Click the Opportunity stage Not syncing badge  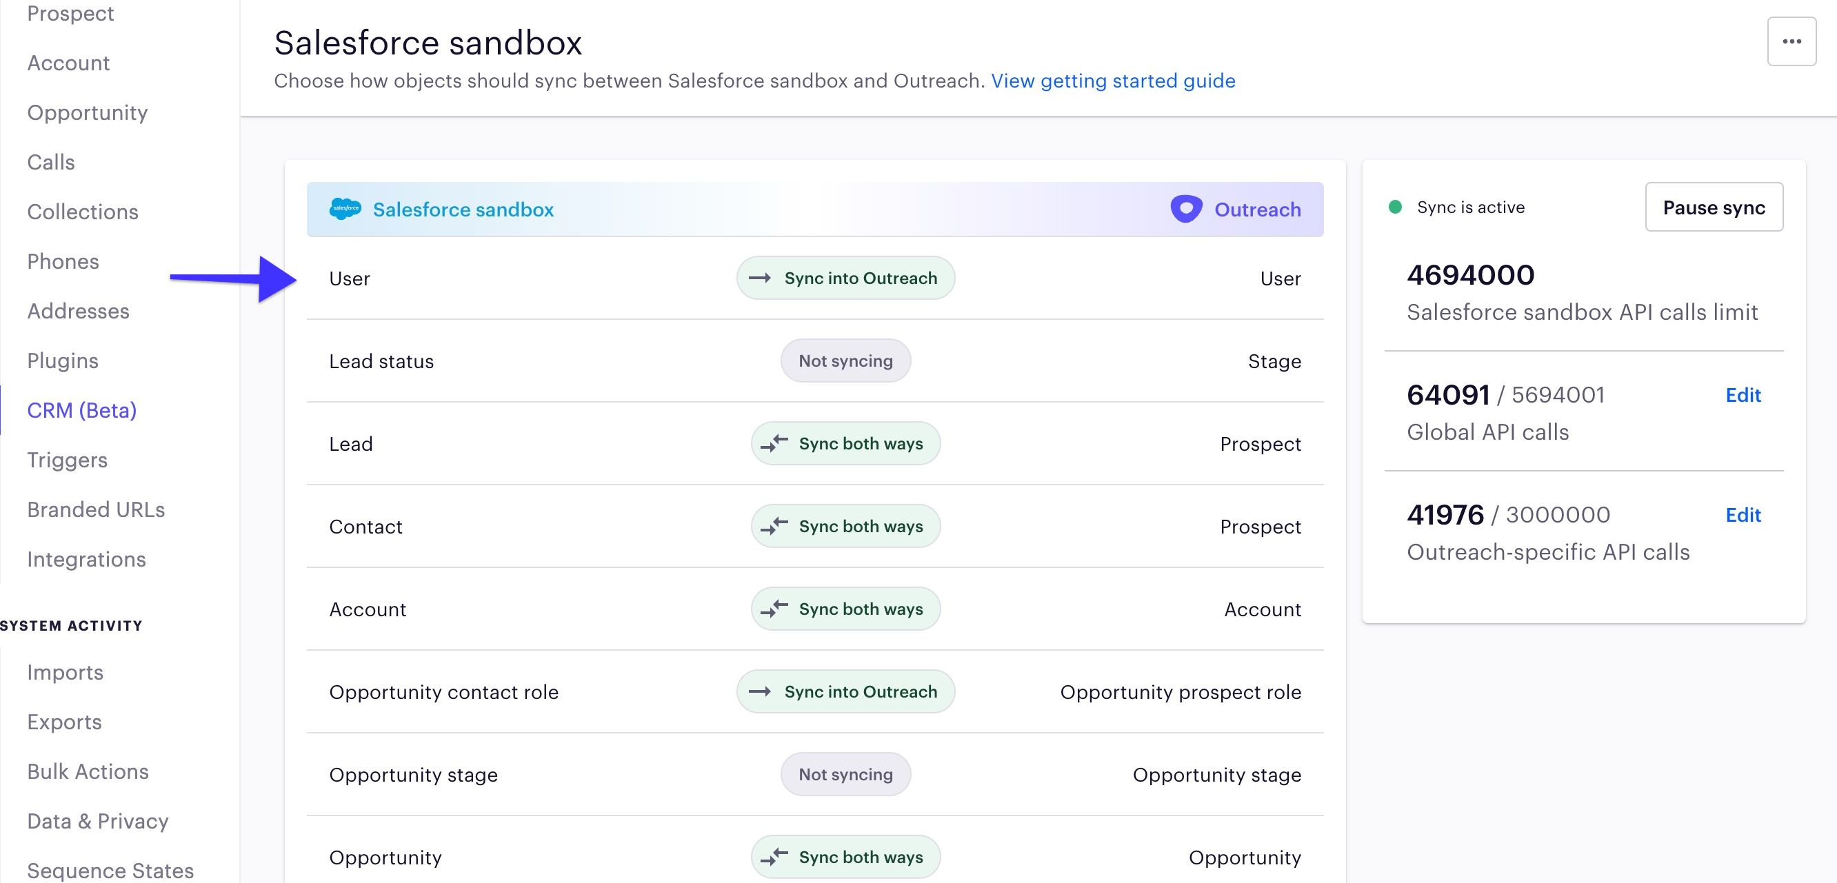click(845, 774)
